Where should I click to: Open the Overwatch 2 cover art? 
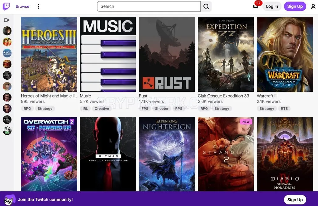(x=49, y=154)
